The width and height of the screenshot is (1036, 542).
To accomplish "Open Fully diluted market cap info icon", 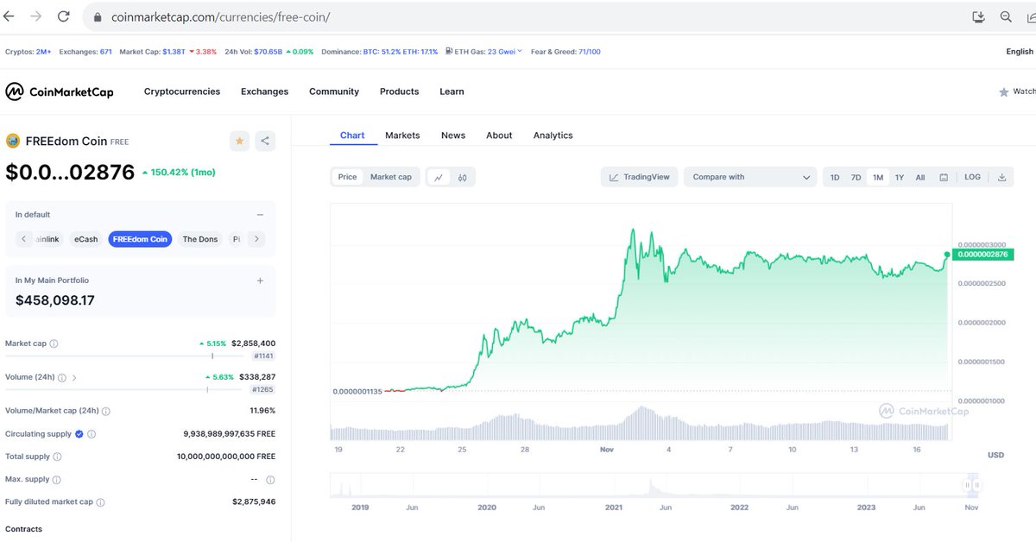I will point(100,501).
